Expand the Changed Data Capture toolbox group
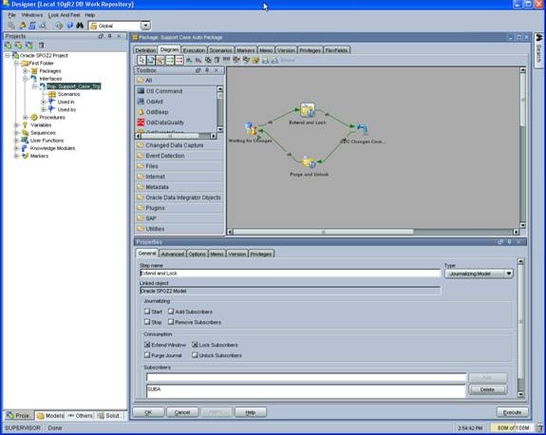The height and width of the screenshot is (435, 546). click(179, 145)
